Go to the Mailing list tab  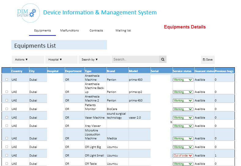pyautogui.click(x=123, y=31)
